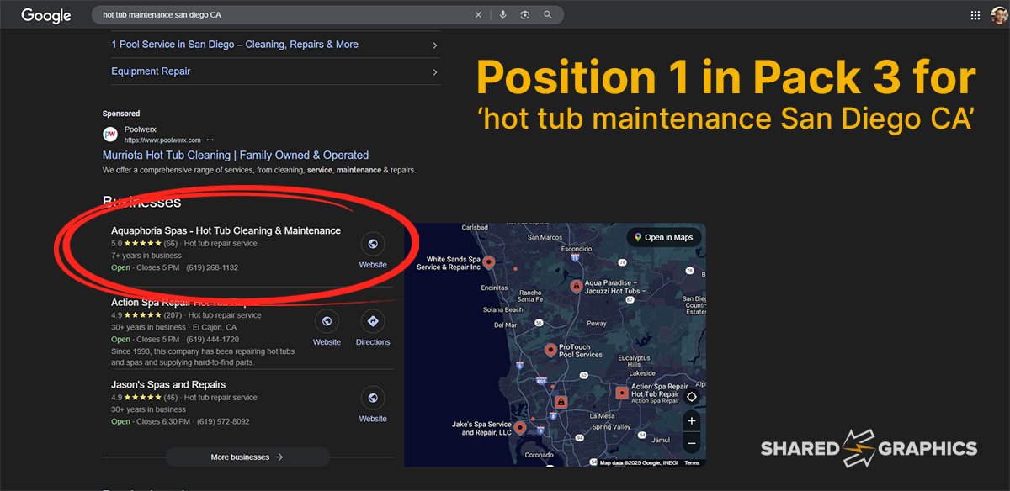The image size is (1010, 491).
Task: Click Action Spa Repair Directions icon
Action: point(373,321)
